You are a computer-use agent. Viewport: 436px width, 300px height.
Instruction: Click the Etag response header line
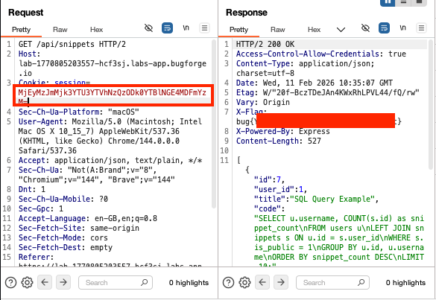click(x=327, y=92)
